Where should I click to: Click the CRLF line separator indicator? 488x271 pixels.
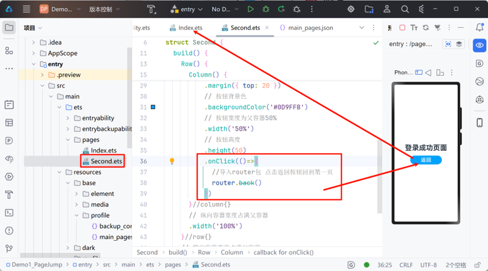406,265
